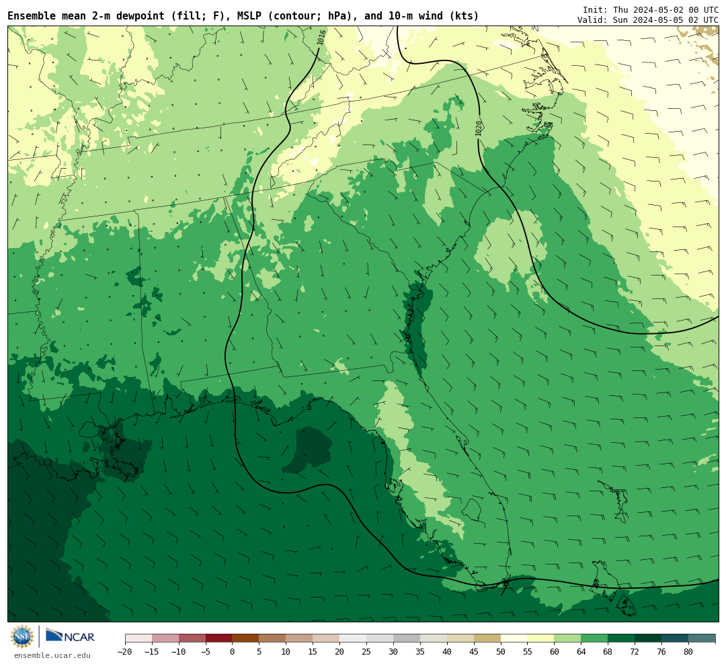Click the Init time label
This screenshot has height=664, width=726.
pos(651,9)
